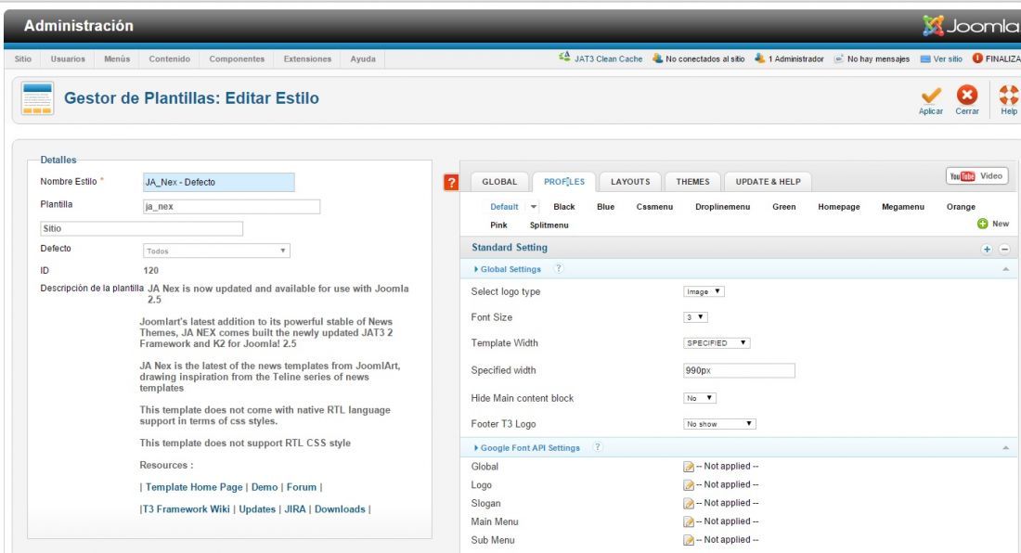Open the Default profile dropdown arrow

pyautogui.click(x=534, y=207)
